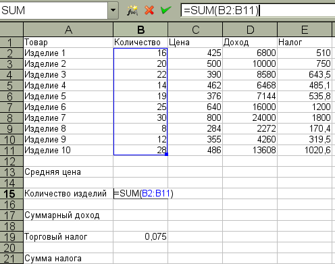Click income cell with value 13608

tap(250, 151)
